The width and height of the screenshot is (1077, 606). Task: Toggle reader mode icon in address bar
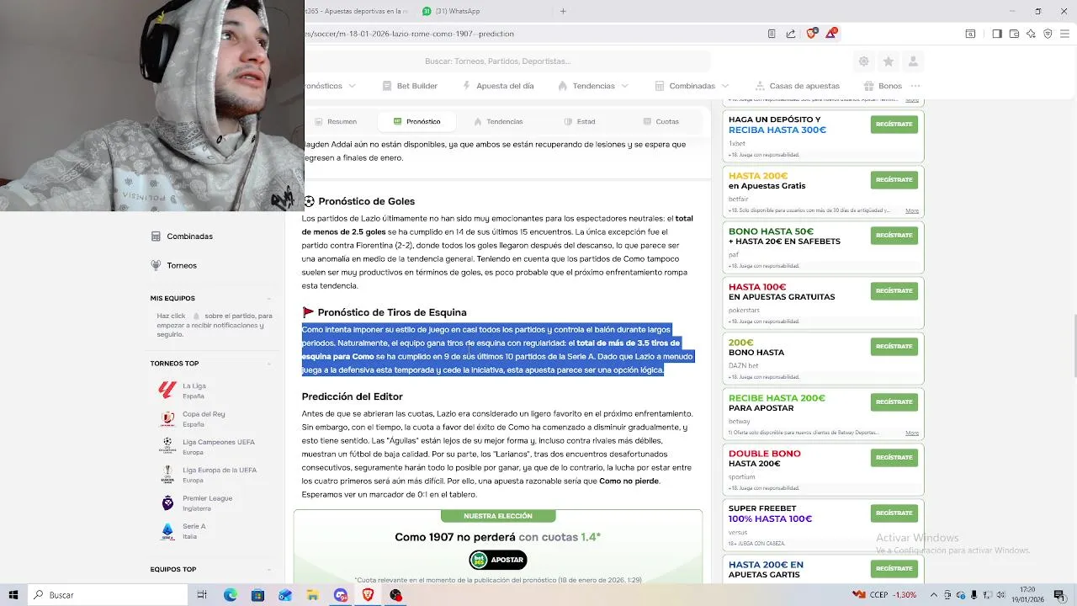tap(772, 34)
